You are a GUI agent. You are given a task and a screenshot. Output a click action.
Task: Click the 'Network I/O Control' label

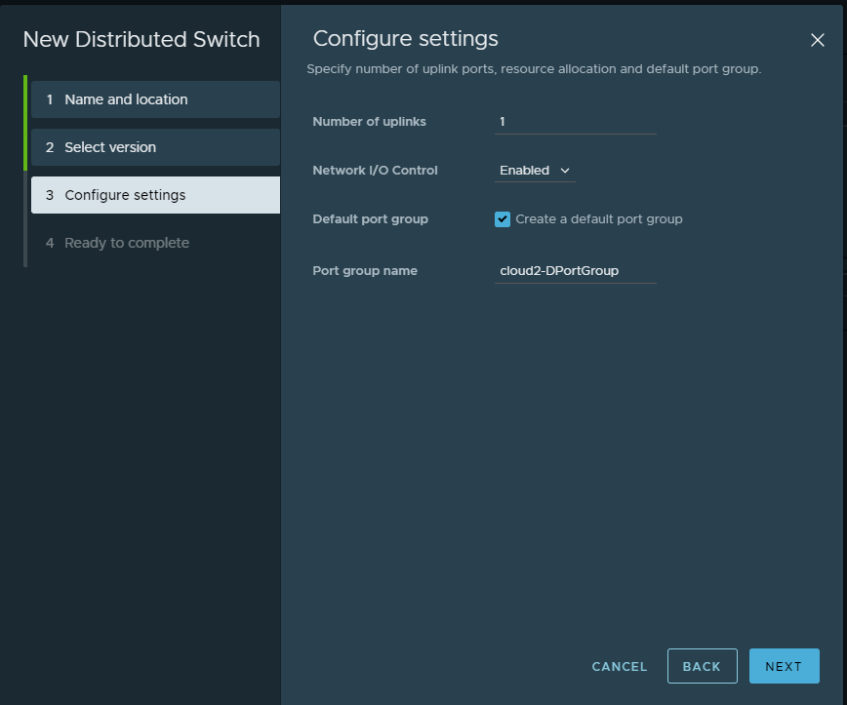375,171
